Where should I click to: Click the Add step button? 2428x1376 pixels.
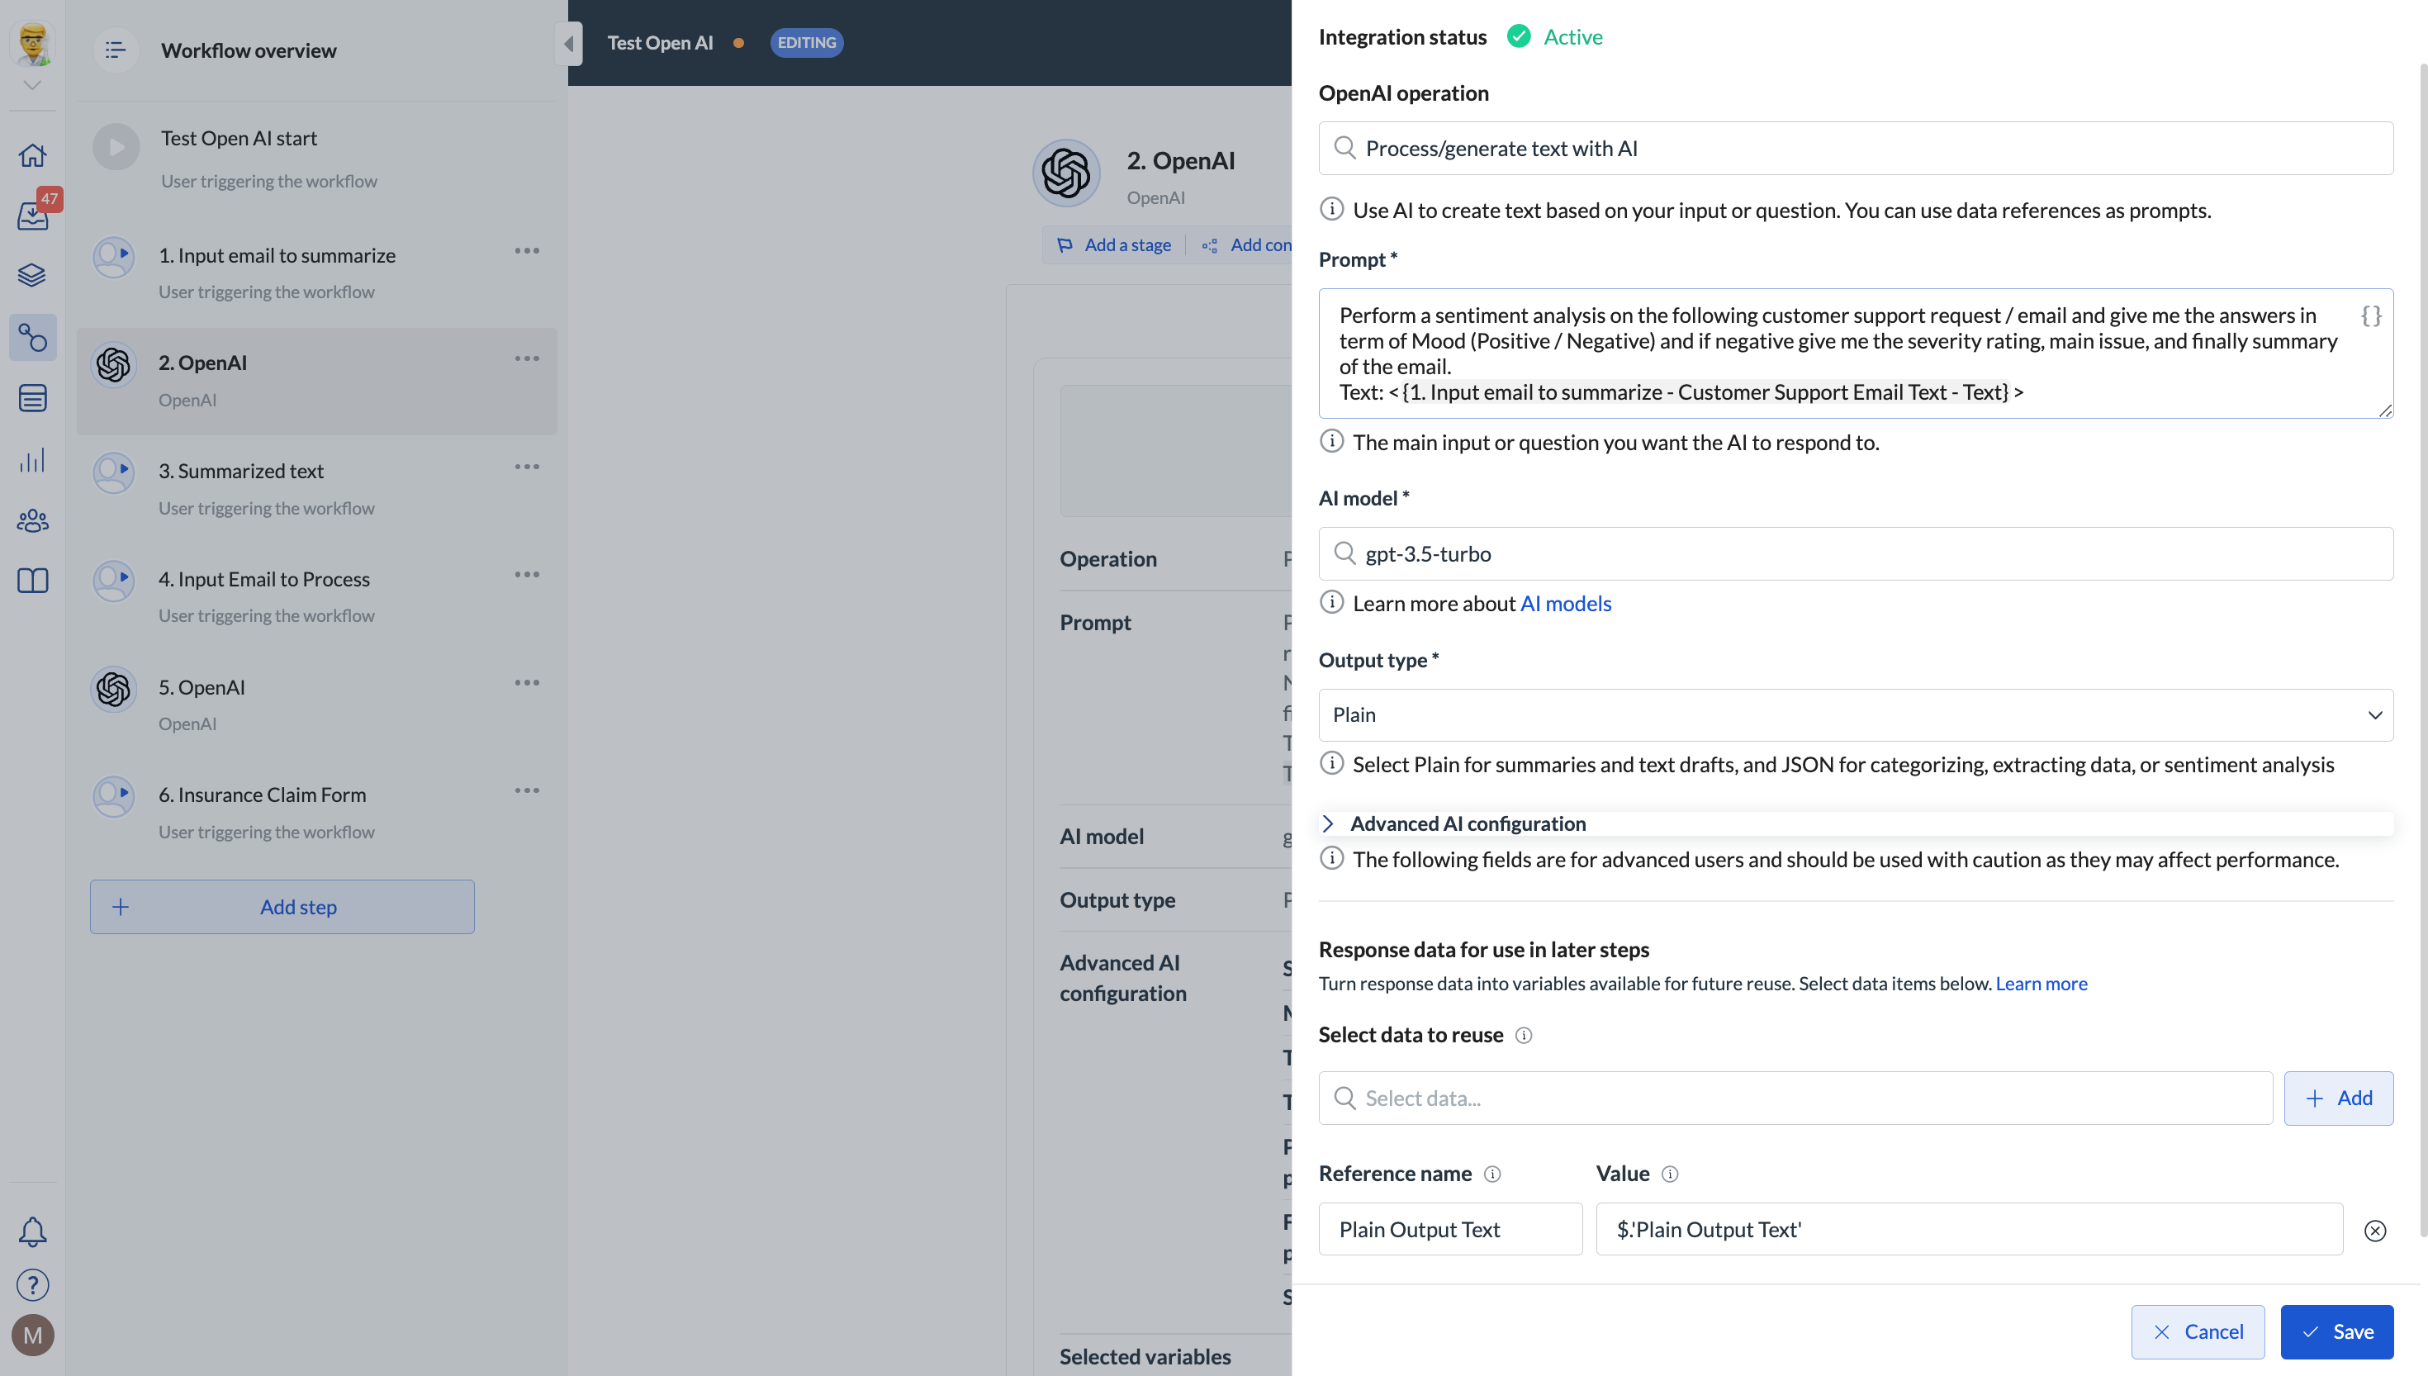[x=282, y=906]
